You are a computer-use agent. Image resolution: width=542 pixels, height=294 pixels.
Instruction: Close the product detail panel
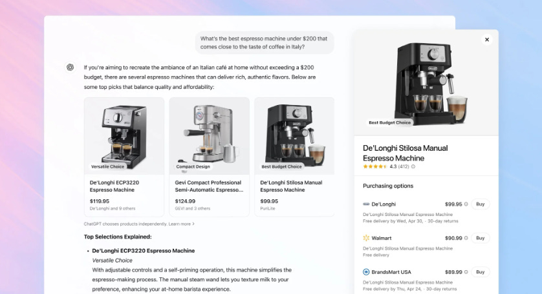tap(486, 39)
